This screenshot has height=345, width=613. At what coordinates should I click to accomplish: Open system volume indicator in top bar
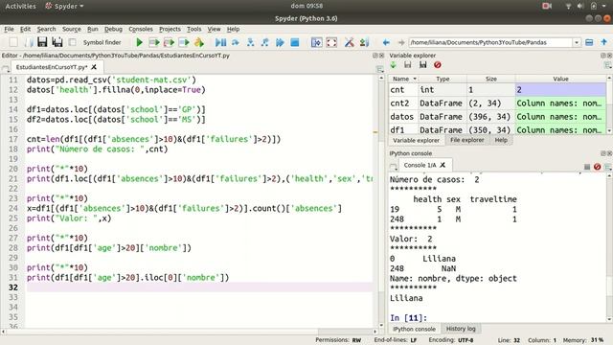tap(580, 6)
